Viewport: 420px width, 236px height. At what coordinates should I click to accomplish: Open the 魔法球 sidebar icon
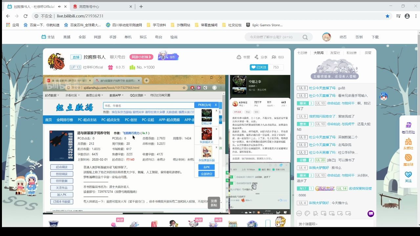coord(408,160)
